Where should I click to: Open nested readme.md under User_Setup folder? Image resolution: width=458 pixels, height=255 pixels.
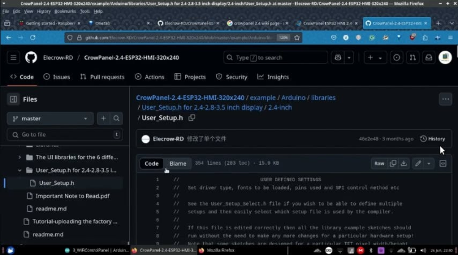pos(51,209)
